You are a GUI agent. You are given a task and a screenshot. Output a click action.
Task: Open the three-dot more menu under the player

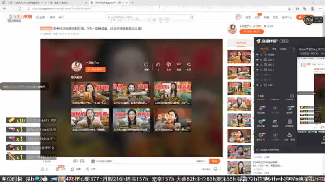221,169
